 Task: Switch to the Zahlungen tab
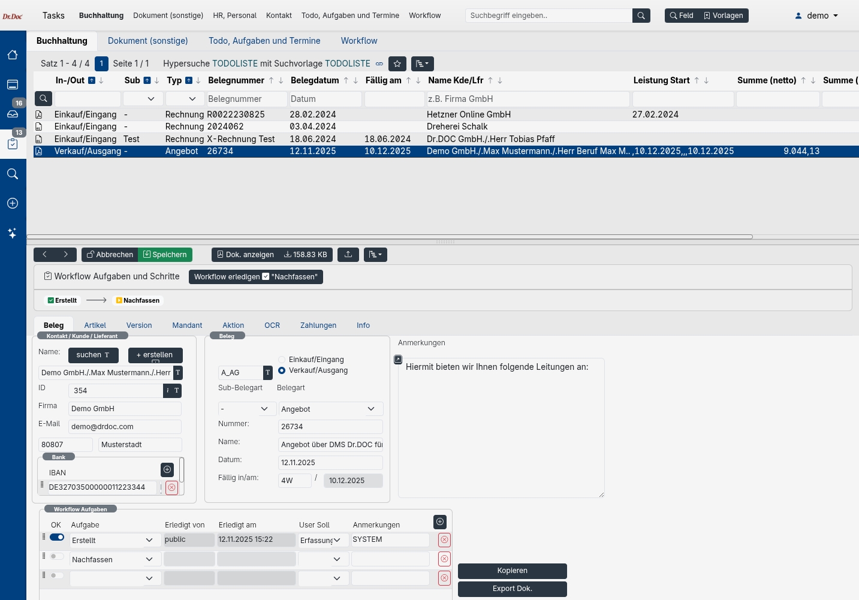coord(318,325)
